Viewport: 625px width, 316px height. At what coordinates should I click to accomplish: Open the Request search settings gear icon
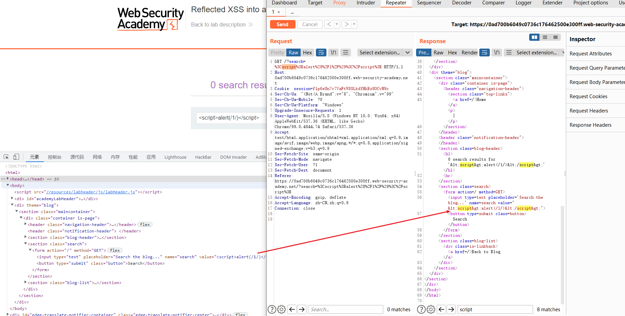(282, 309)
